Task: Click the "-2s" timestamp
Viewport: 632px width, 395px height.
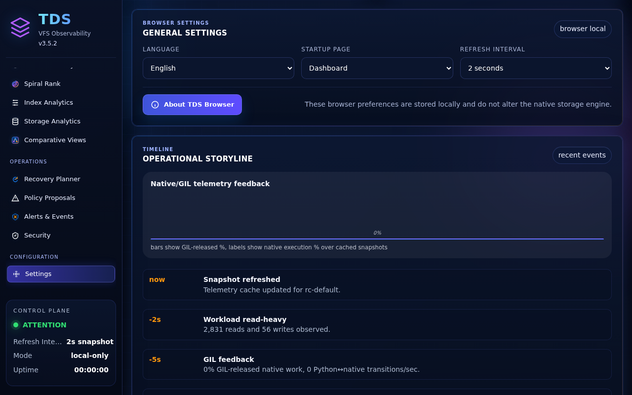Action: click(x=155, y=319)
